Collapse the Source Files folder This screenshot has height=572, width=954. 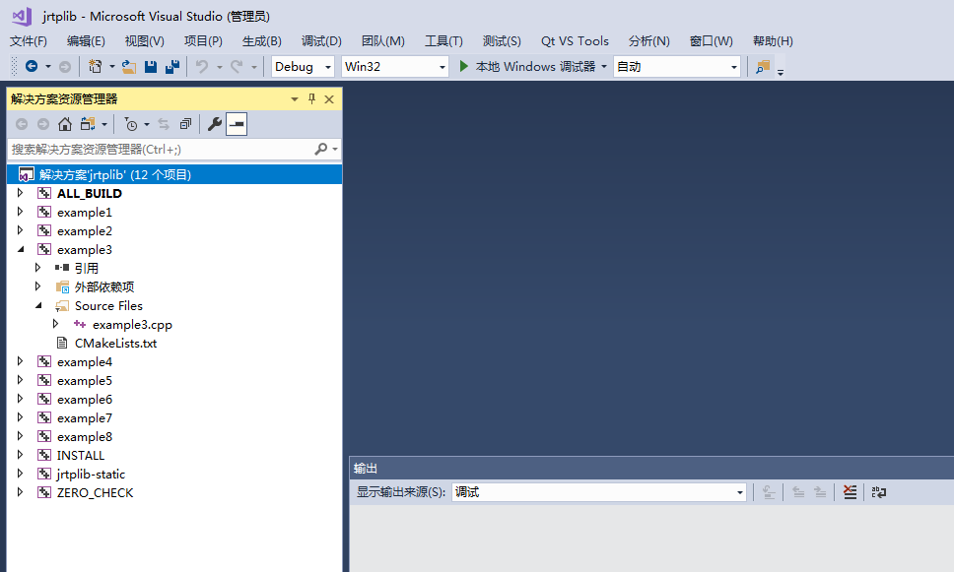pos(38,305)
